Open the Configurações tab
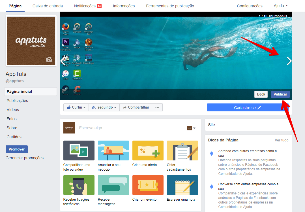The height and width of the screenshot is (212, 305). 250,6
